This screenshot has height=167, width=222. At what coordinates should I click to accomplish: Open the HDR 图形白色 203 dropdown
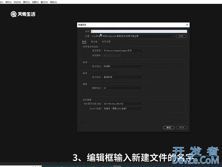tap(124, 104)
